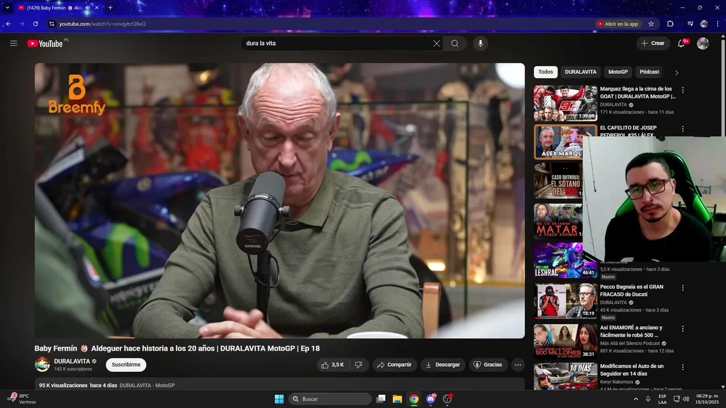Viewport: 726px width, 408px height.
Task: Click the main video player
Action: 280,201
